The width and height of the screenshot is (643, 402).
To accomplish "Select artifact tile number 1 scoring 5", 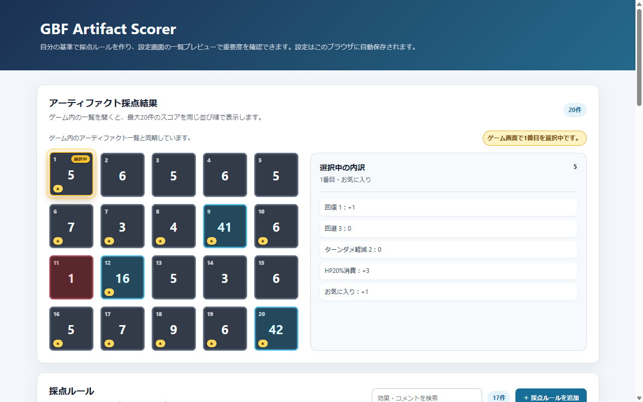I will 71,174.
